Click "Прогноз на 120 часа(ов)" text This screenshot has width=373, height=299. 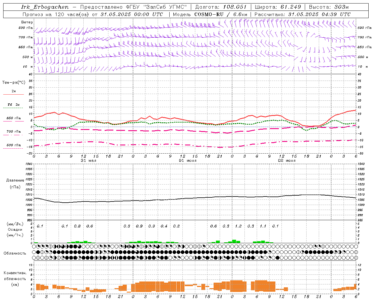(x=56, y=14)
